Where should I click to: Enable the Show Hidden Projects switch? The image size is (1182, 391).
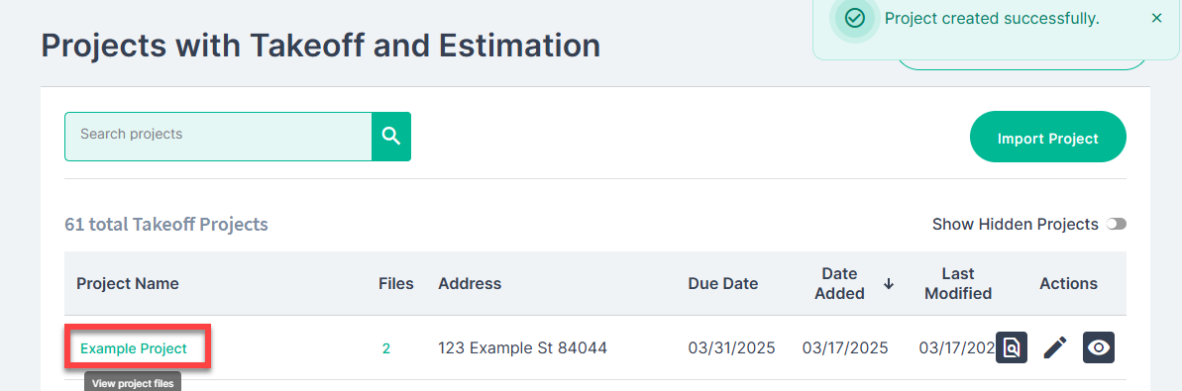(1117, 225)
